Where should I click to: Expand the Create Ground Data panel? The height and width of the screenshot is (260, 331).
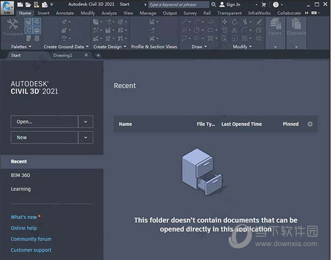[87, 47]
